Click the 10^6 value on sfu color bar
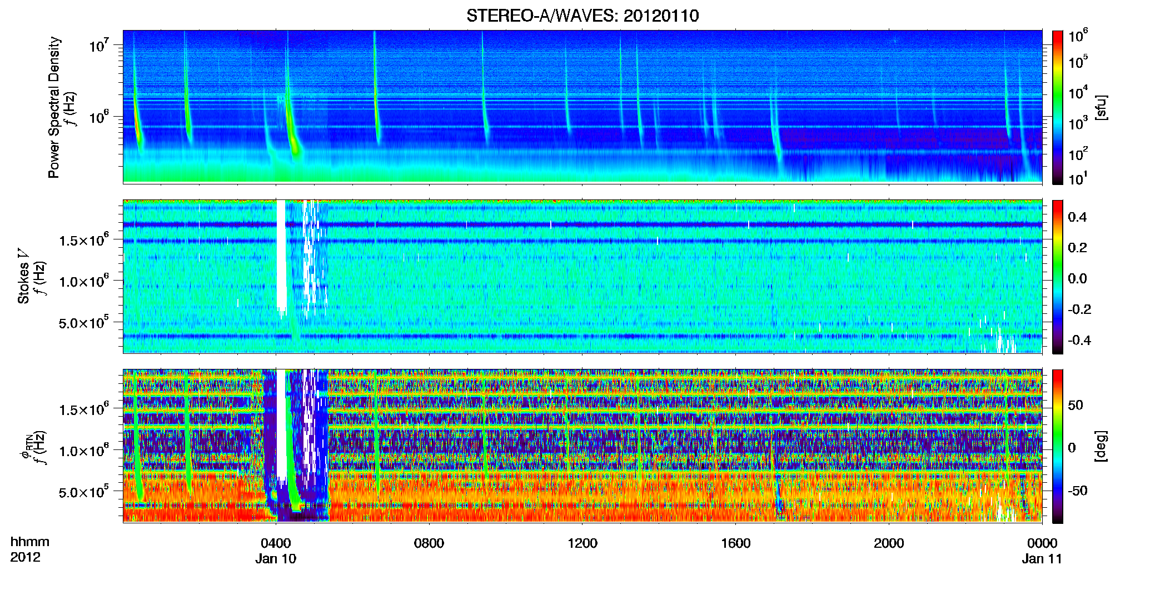 pos(1078,36)
